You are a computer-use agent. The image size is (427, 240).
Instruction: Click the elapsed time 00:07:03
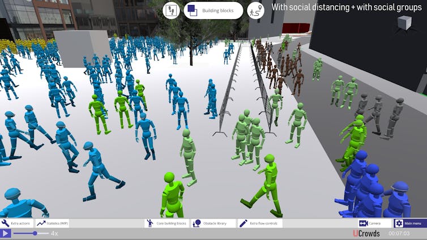(x=399, y=233)
